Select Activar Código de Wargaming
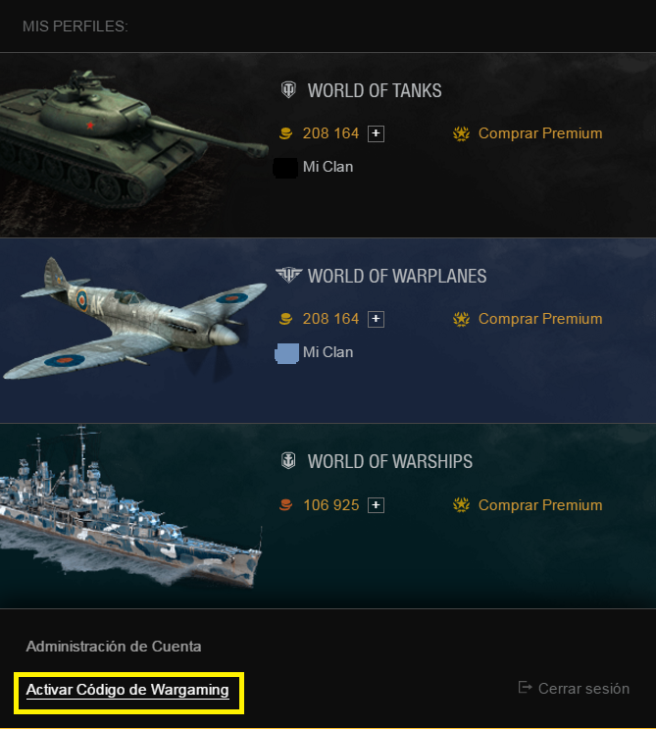Screen dimensions: 656x729 click(x=127, y=690)
